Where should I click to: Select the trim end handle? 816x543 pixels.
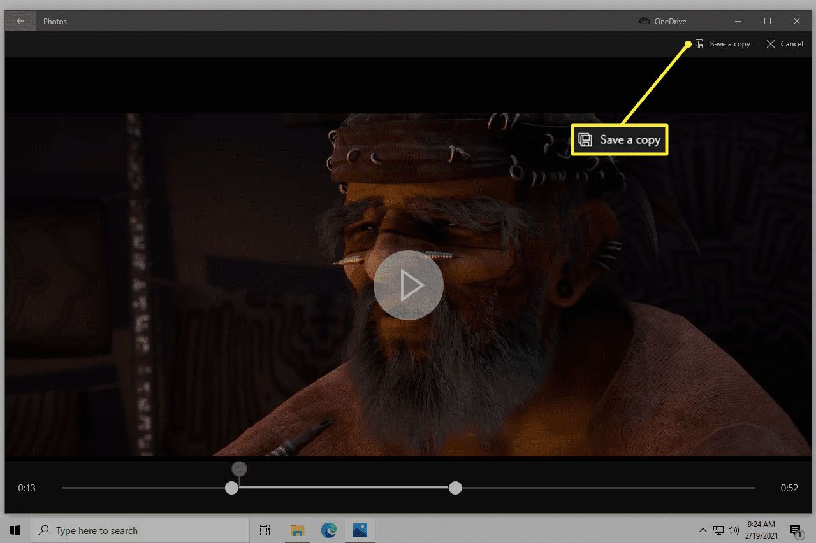455,488
